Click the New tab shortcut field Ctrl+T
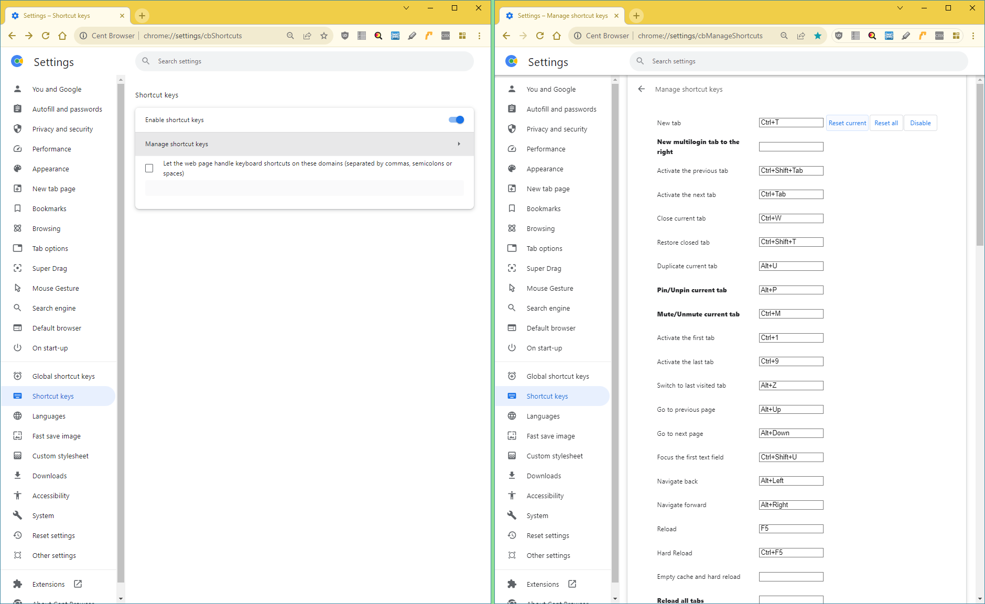 coord(791,123)
